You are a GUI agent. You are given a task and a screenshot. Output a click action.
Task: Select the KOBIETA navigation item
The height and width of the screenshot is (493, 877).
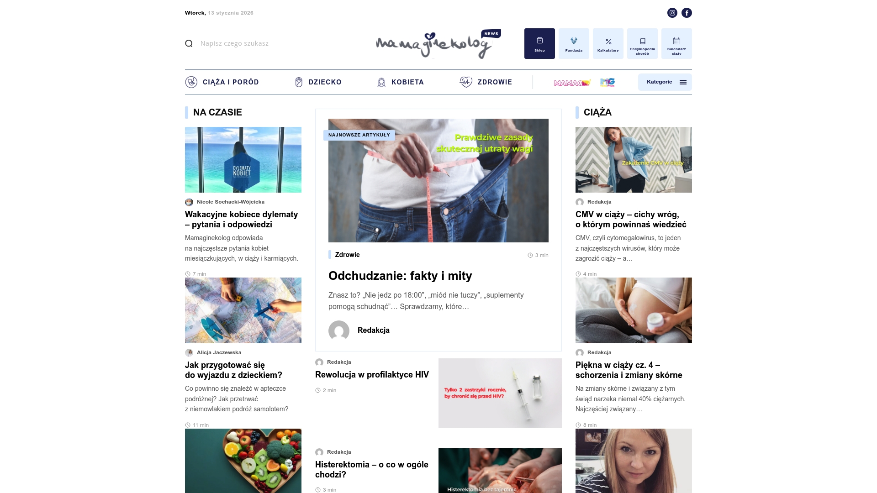click(x=407, y=82)
